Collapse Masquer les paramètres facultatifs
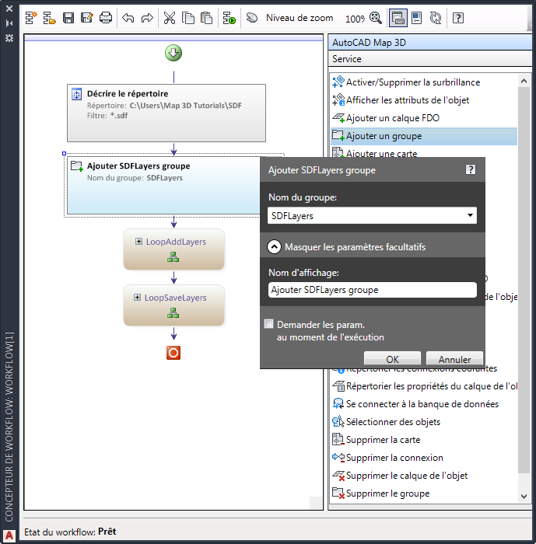The width and height of the screenshot is (536, 544). (x=274, y=247)
